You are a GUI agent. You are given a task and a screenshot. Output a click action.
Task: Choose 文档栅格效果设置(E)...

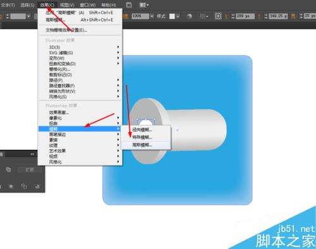(80, 30)
